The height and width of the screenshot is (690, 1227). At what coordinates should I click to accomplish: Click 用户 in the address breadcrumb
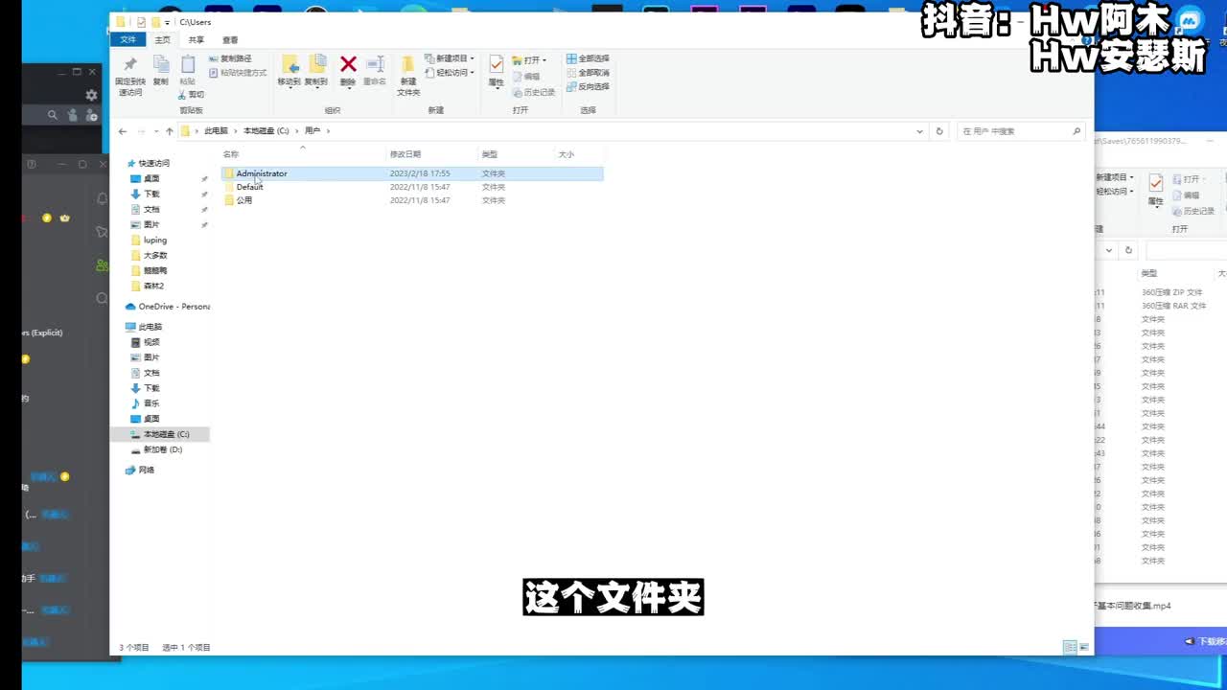(x=313, y=130)
